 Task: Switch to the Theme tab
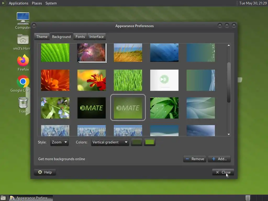click(x=42, y=37)
